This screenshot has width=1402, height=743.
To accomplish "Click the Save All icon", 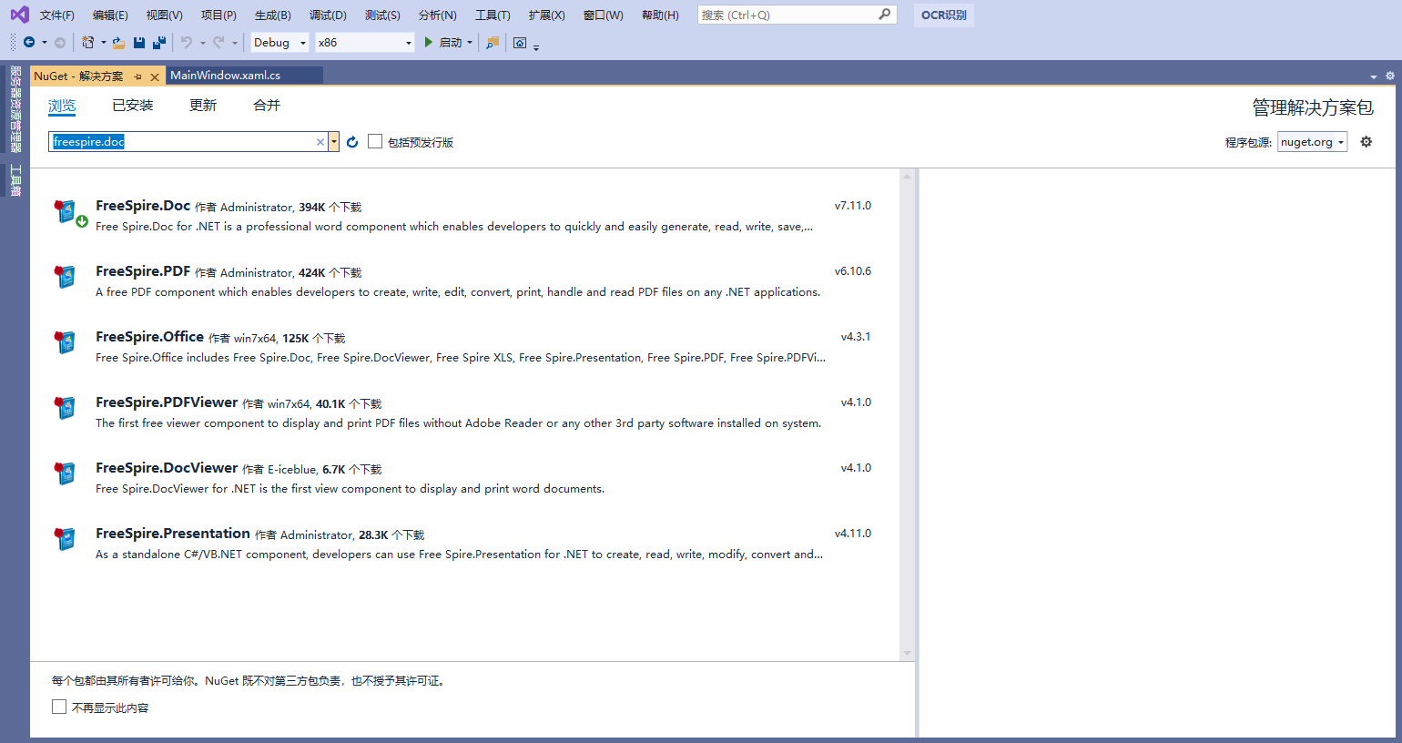I will click(x=159, y=43).
